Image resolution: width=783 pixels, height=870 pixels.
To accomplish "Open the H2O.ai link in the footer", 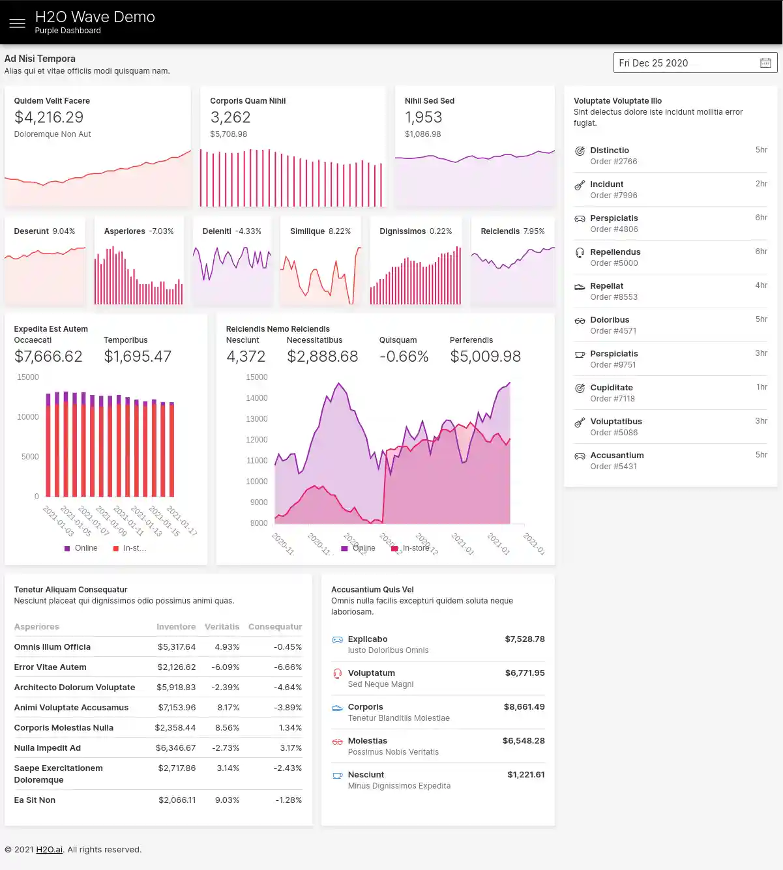I will pyautogui.click(x=50, y=849).
